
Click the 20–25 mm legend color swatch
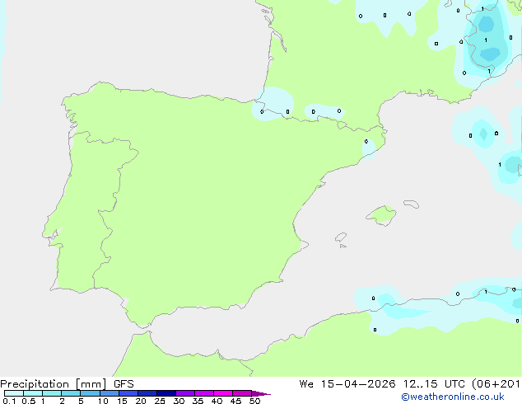click(x=147, y=393)
